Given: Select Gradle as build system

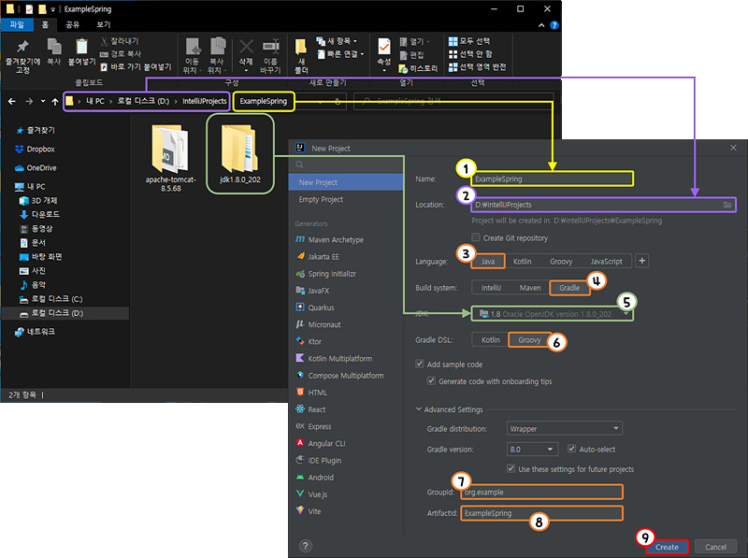Looking at the screenshot, I should click(x=569, y=288).
